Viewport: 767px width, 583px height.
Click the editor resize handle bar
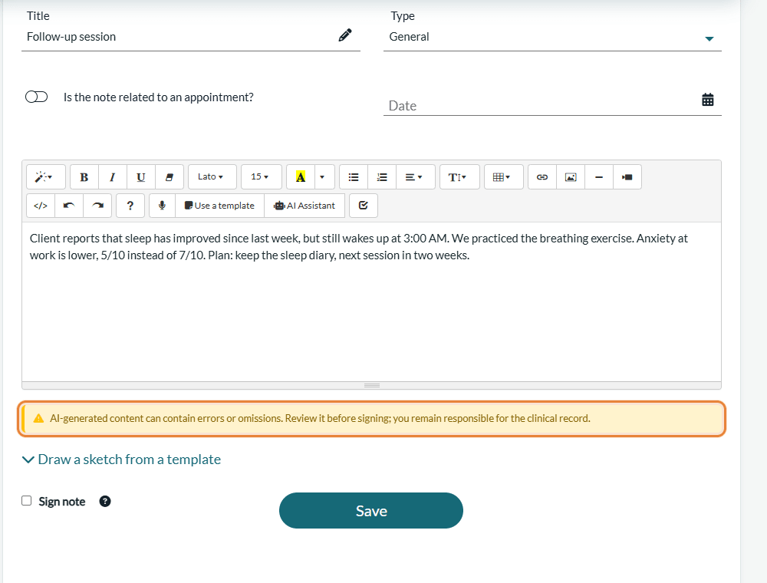coord(372,385)
